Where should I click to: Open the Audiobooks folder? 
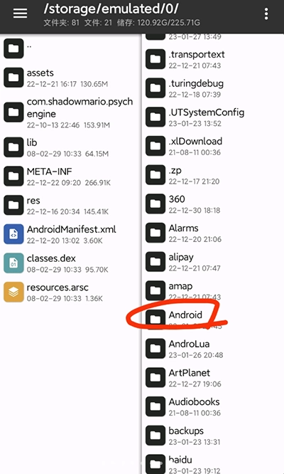[x=212, y=406]
